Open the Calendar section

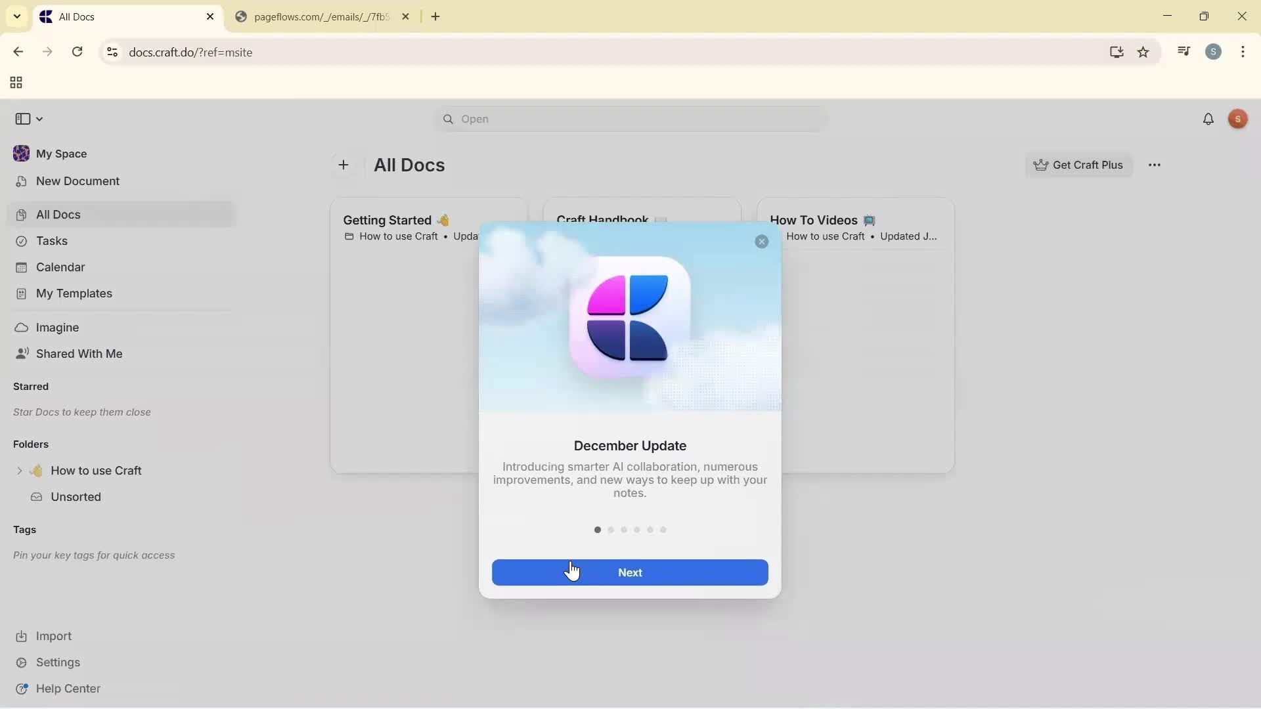coord(60,267)
